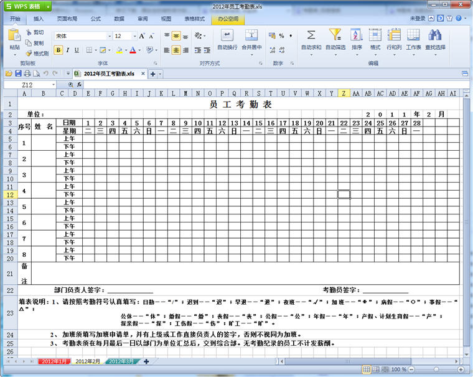Click the Rows and Columns (行和列) icon

[x=394, y=36]
